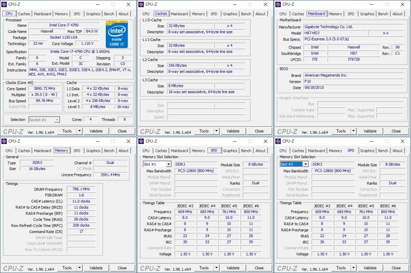
Task: Click Close button in SPD Slot #1 window
Action: coord(259,268)
